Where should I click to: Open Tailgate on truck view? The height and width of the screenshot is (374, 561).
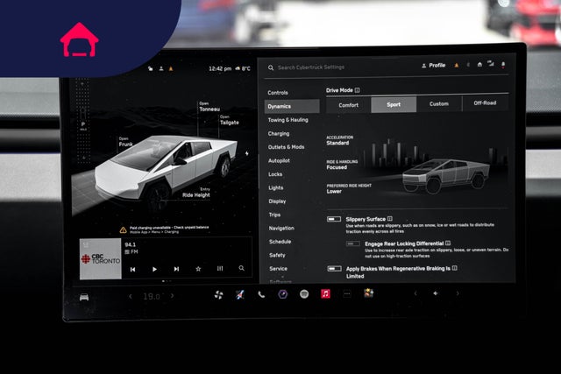[x=230, y=121]
